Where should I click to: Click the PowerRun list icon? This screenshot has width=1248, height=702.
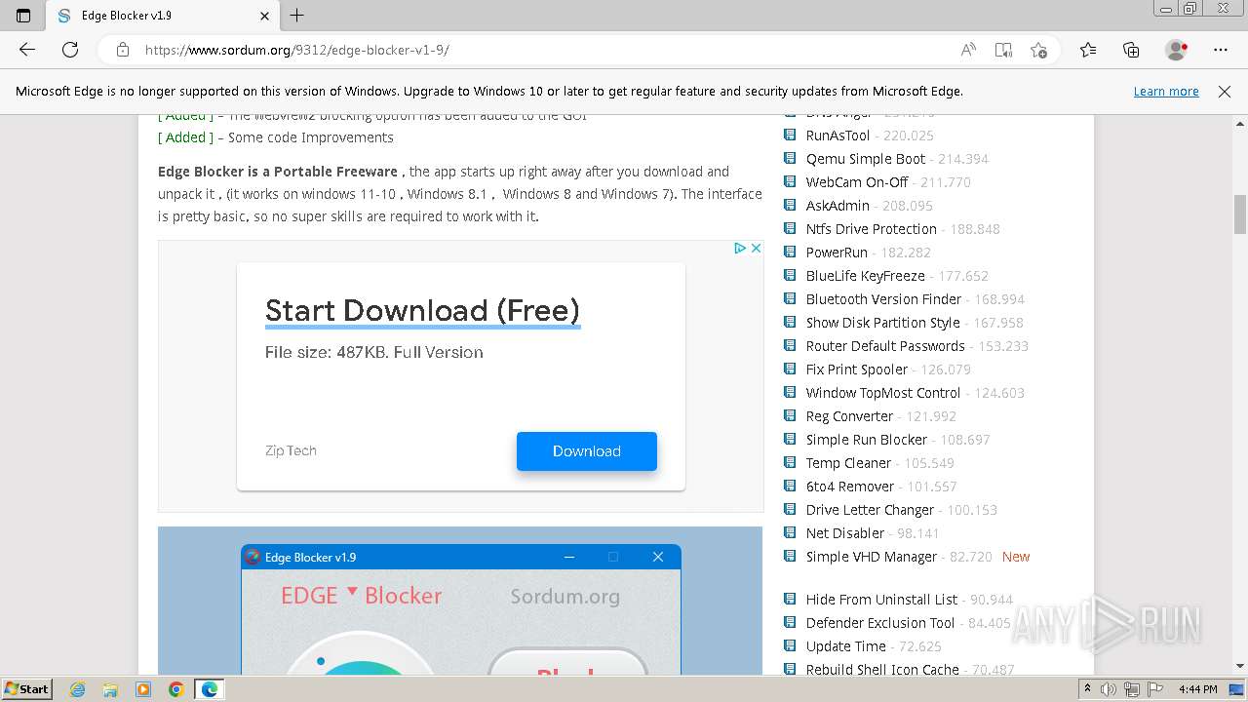point(791,253)
